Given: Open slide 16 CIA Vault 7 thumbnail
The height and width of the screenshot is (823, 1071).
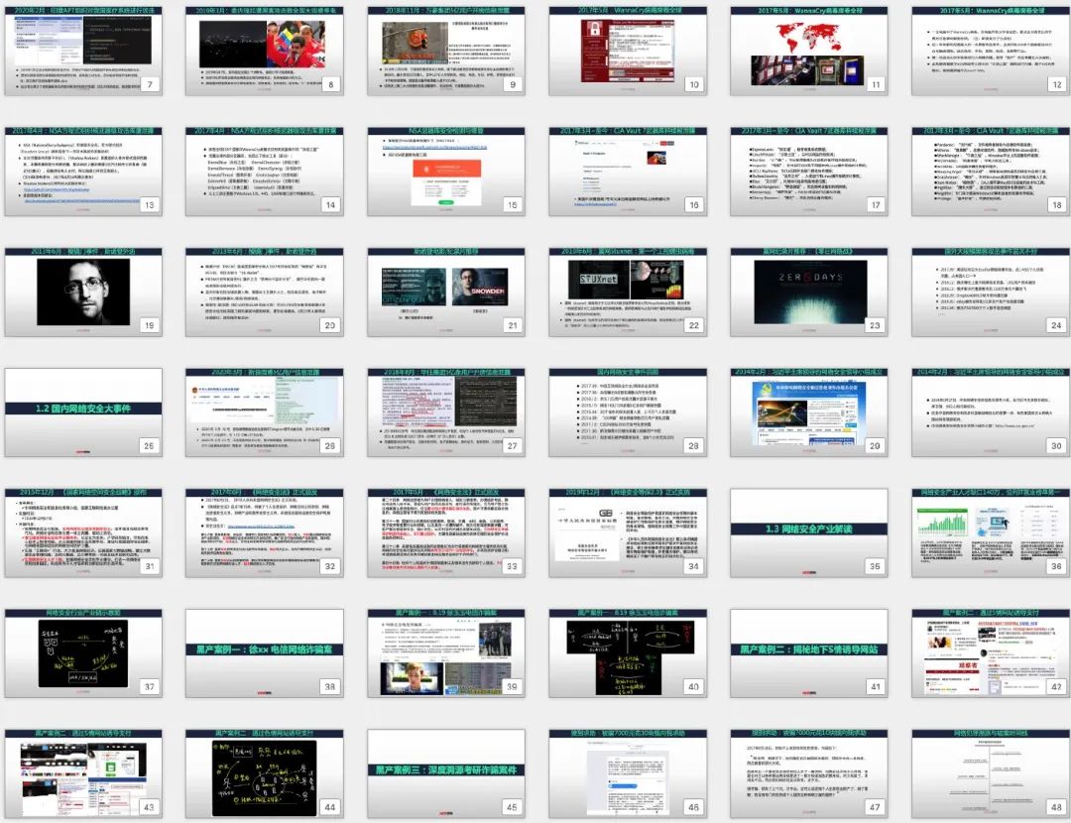Looking at the screenshot, I should coord(628,171).
